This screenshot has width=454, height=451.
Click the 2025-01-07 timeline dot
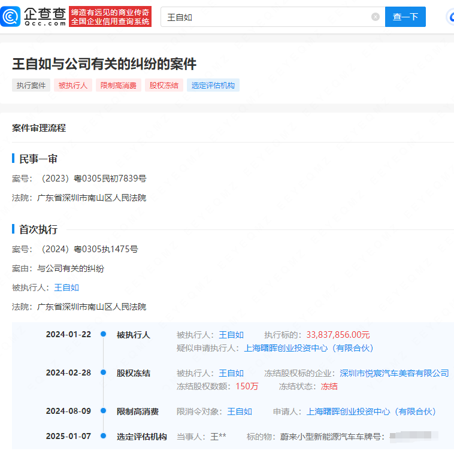104,437
